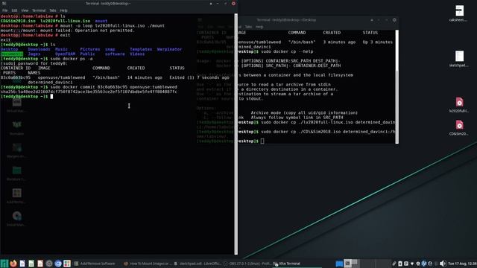Switch to OBS 27.0.1-2 taskbar window
This screenshot has height=268, width=477.
247,264
